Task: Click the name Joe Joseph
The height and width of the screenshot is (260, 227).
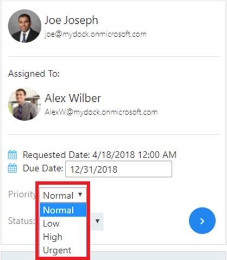Action: point(71,21)
